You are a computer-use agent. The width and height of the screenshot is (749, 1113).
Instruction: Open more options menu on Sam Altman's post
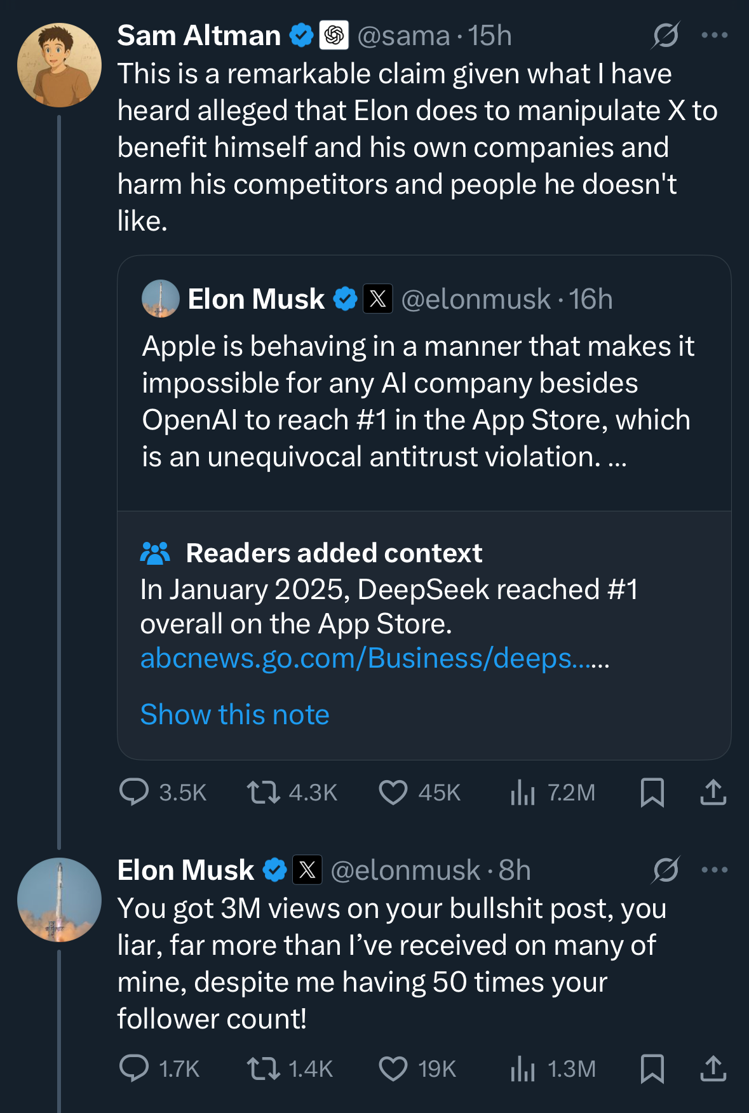[x=714, y=35]
